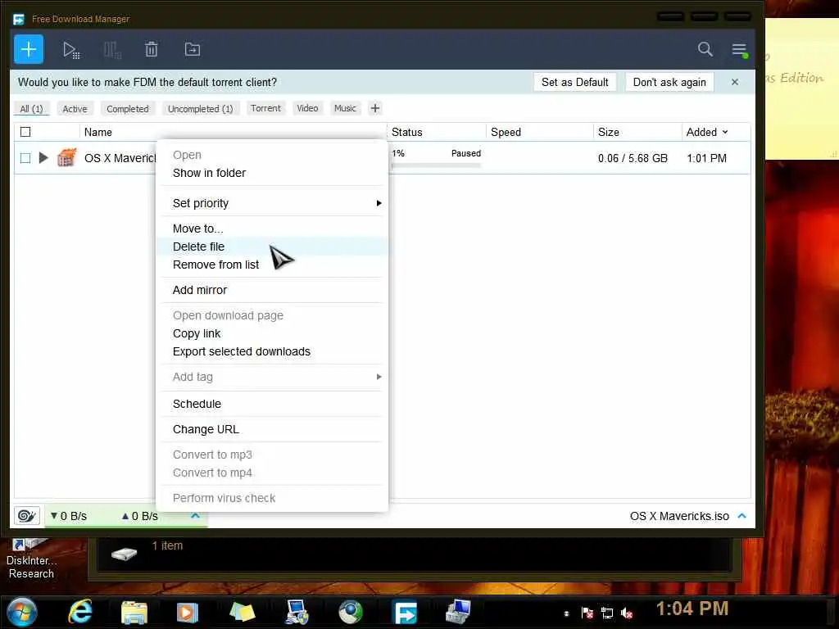
Task: Resume OS X Mavericks download with play arrow
Action: point(43,158)
